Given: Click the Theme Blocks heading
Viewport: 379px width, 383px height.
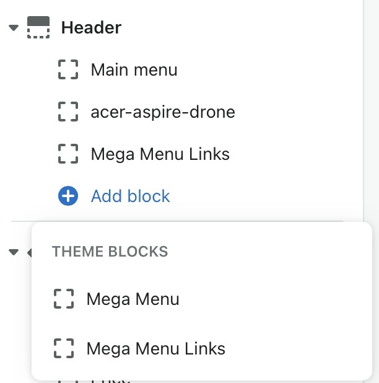Looking at the screenshot, I should click(x=110, y=251).
